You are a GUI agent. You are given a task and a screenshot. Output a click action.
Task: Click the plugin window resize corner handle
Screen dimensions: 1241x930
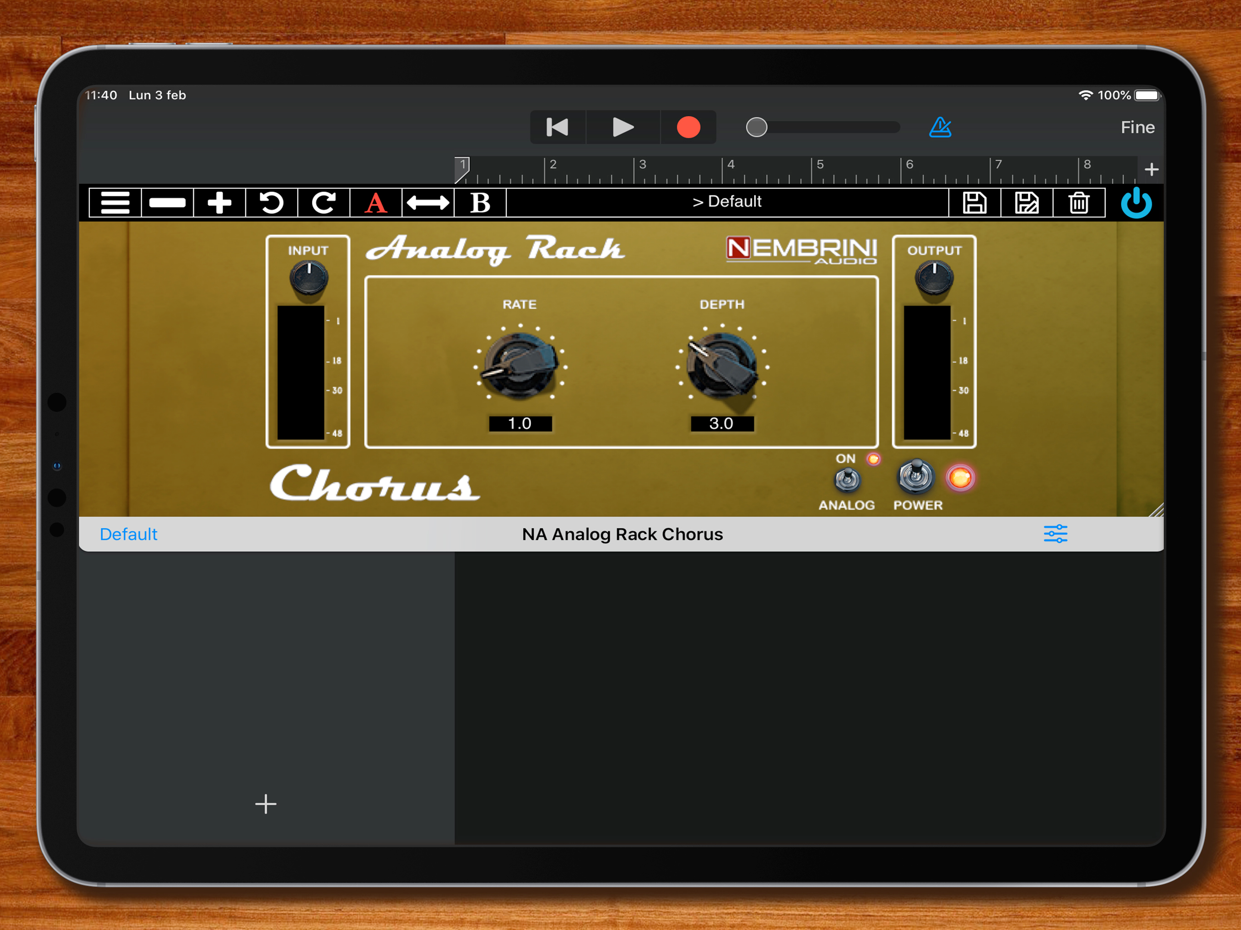coord(1157,510)
